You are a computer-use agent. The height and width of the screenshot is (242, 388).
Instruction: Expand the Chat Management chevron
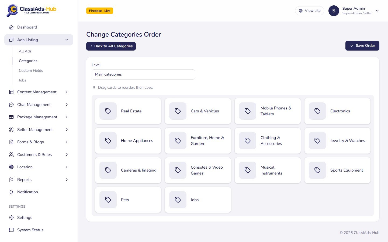pos(67,105)
